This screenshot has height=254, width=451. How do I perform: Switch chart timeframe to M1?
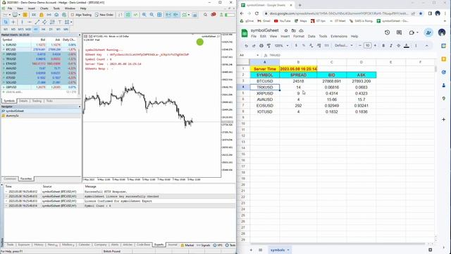click(6, 30)
